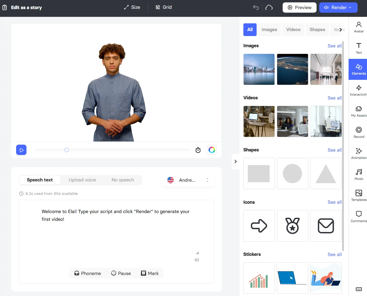Select the bright empty office video thumbnail
Image resolution: width=367 pixels, height=296 pixels.
tap(326, 121)
